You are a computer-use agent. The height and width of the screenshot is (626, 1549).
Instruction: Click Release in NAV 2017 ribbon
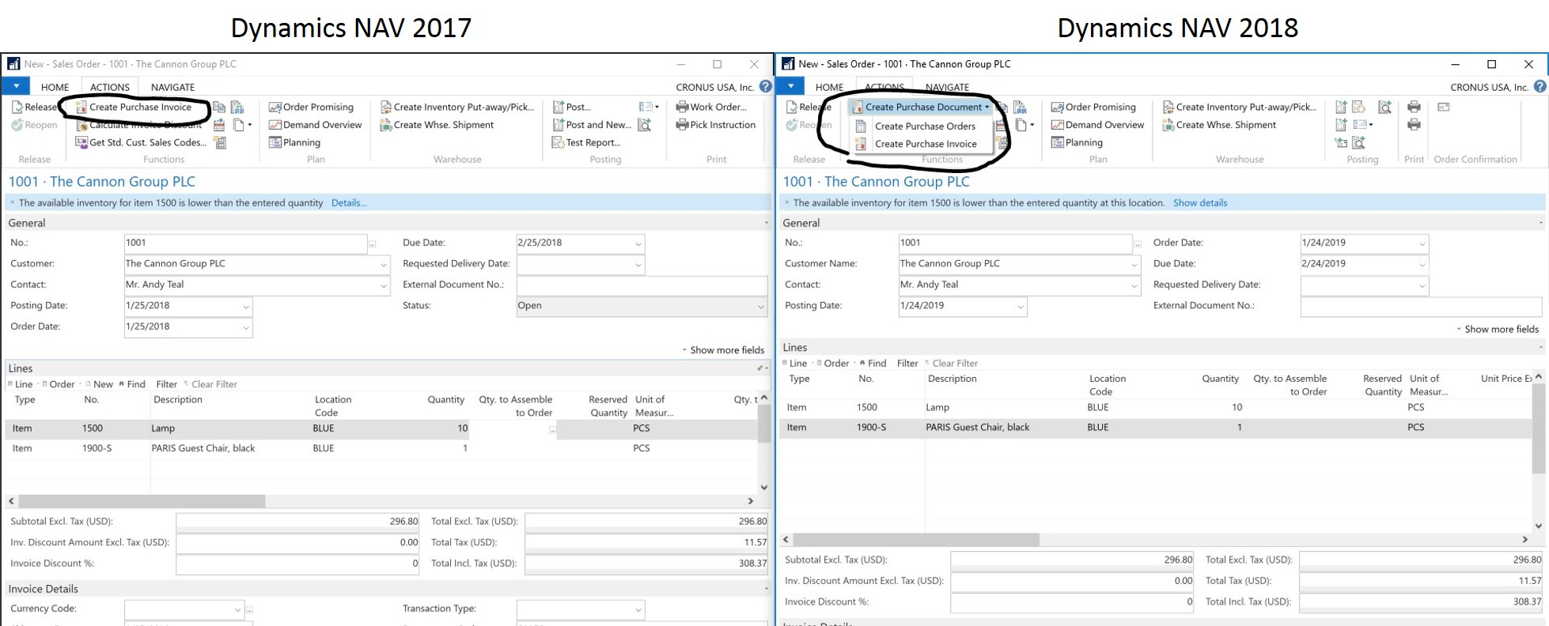34,107
